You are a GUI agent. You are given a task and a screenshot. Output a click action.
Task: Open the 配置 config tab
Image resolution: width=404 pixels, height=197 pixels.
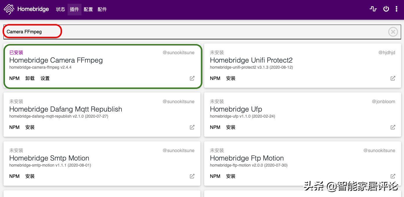click(x=88, y=9)
